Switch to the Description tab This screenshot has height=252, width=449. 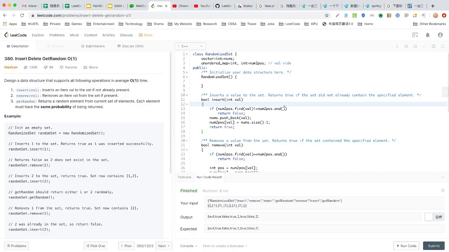18,46
